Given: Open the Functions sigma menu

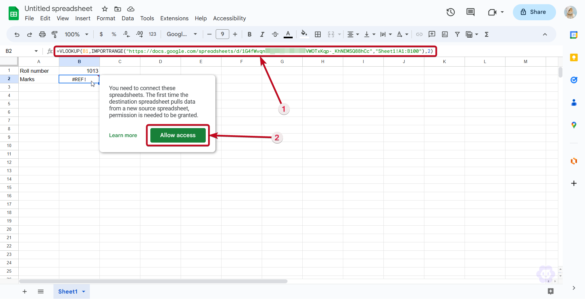Looking at the screenshot, I should tap(487, 34).
